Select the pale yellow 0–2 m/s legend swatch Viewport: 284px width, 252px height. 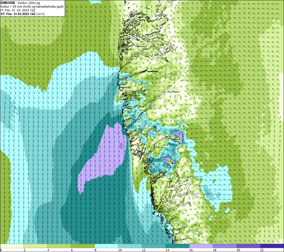click(12, 246)
